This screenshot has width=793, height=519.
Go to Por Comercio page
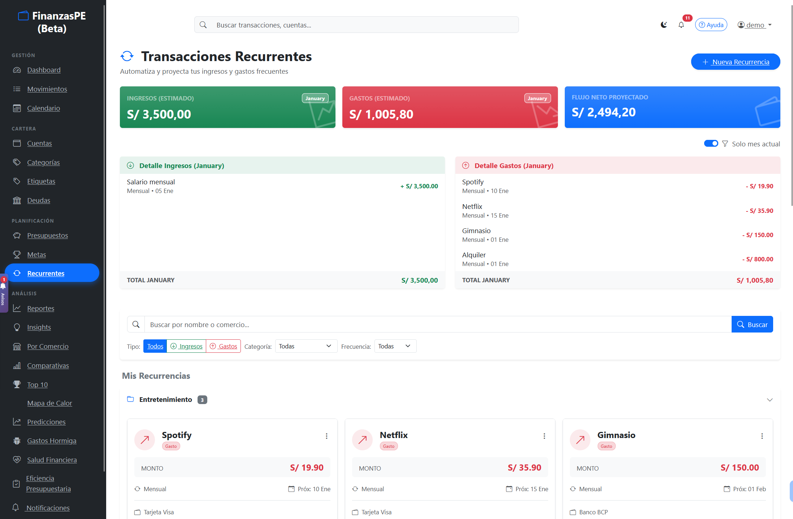(48, 346)
